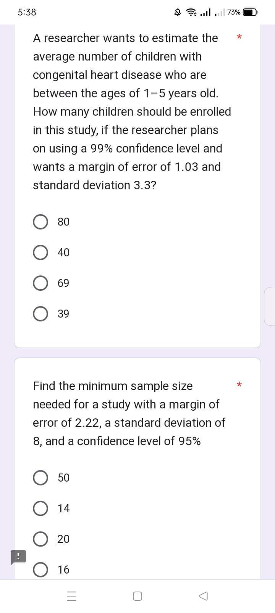The height and width of the screenshot is (613, 275).
Task: Tap the required asterisk on the first question
Action: [x=239, y=37]
